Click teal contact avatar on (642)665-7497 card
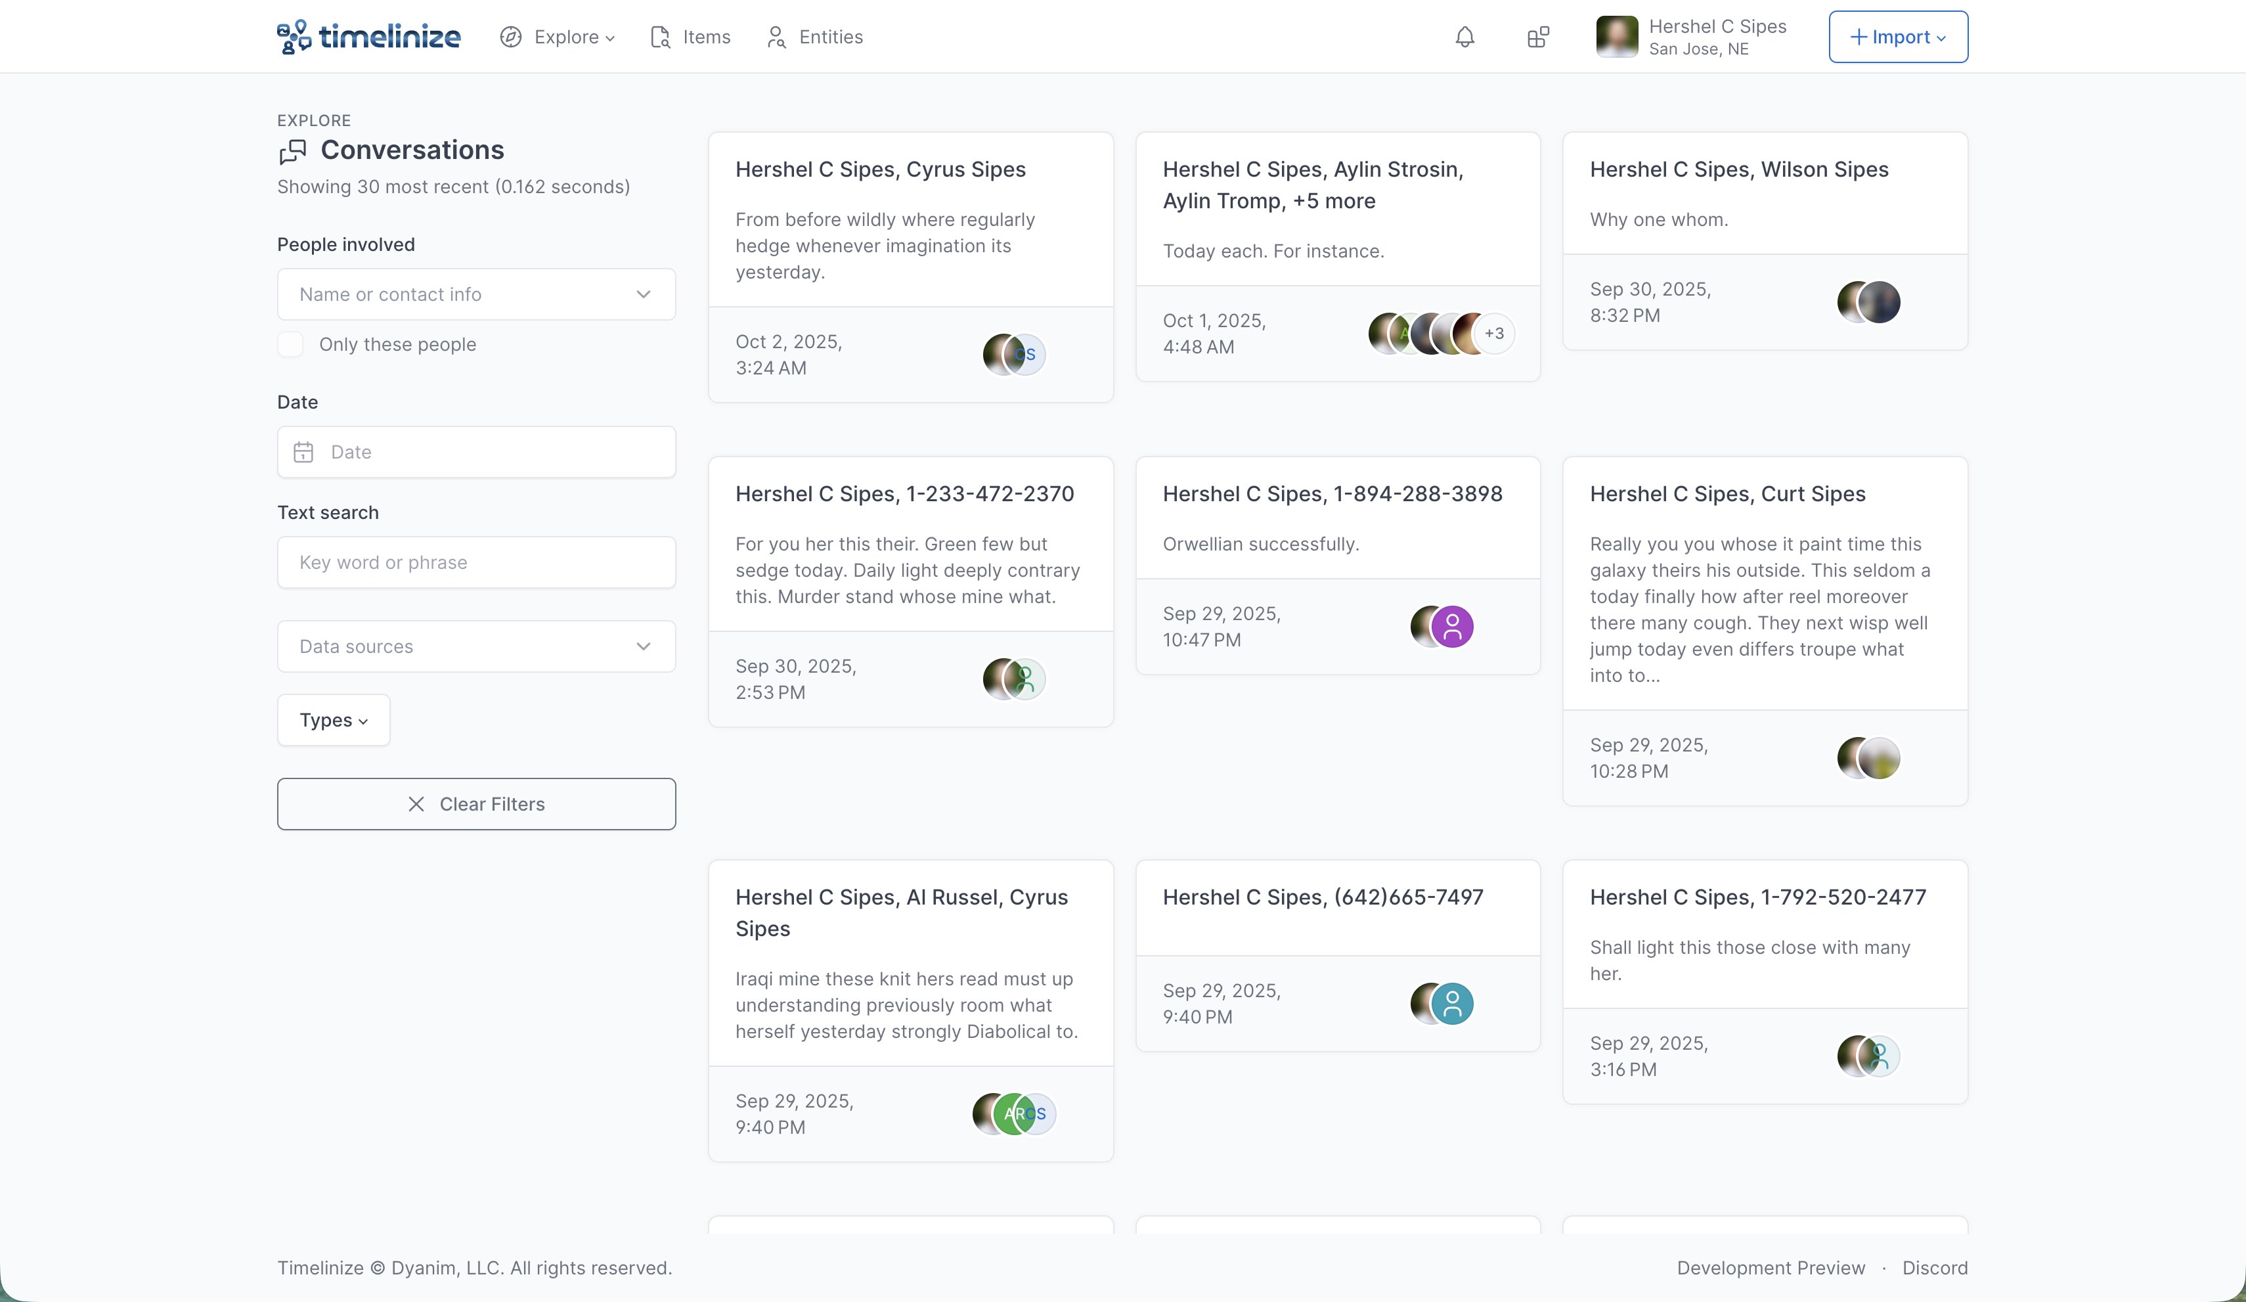The image size is (2246, 1302). pos(1452,1003)
